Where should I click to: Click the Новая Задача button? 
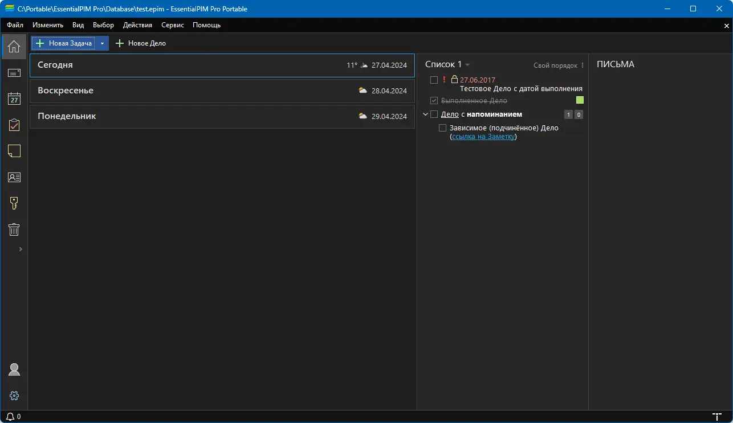pos(64,43)
